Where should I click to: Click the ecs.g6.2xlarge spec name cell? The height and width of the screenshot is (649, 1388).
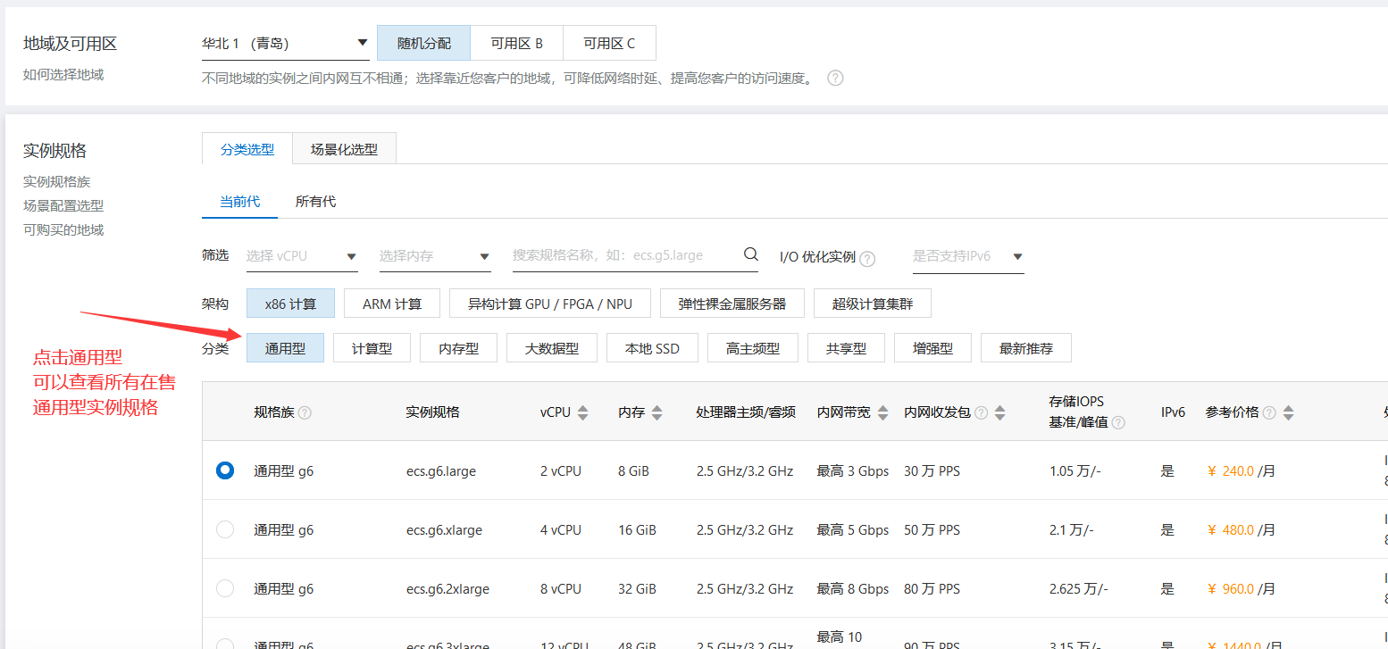tap(447, 588)
